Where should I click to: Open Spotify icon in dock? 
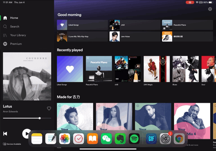pos(134,139)
